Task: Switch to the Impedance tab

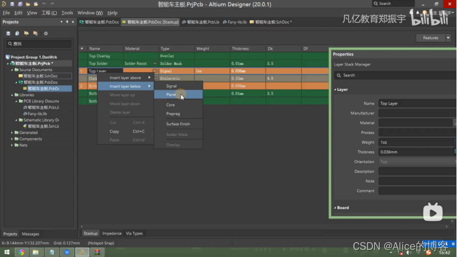Action: (112, 233)
